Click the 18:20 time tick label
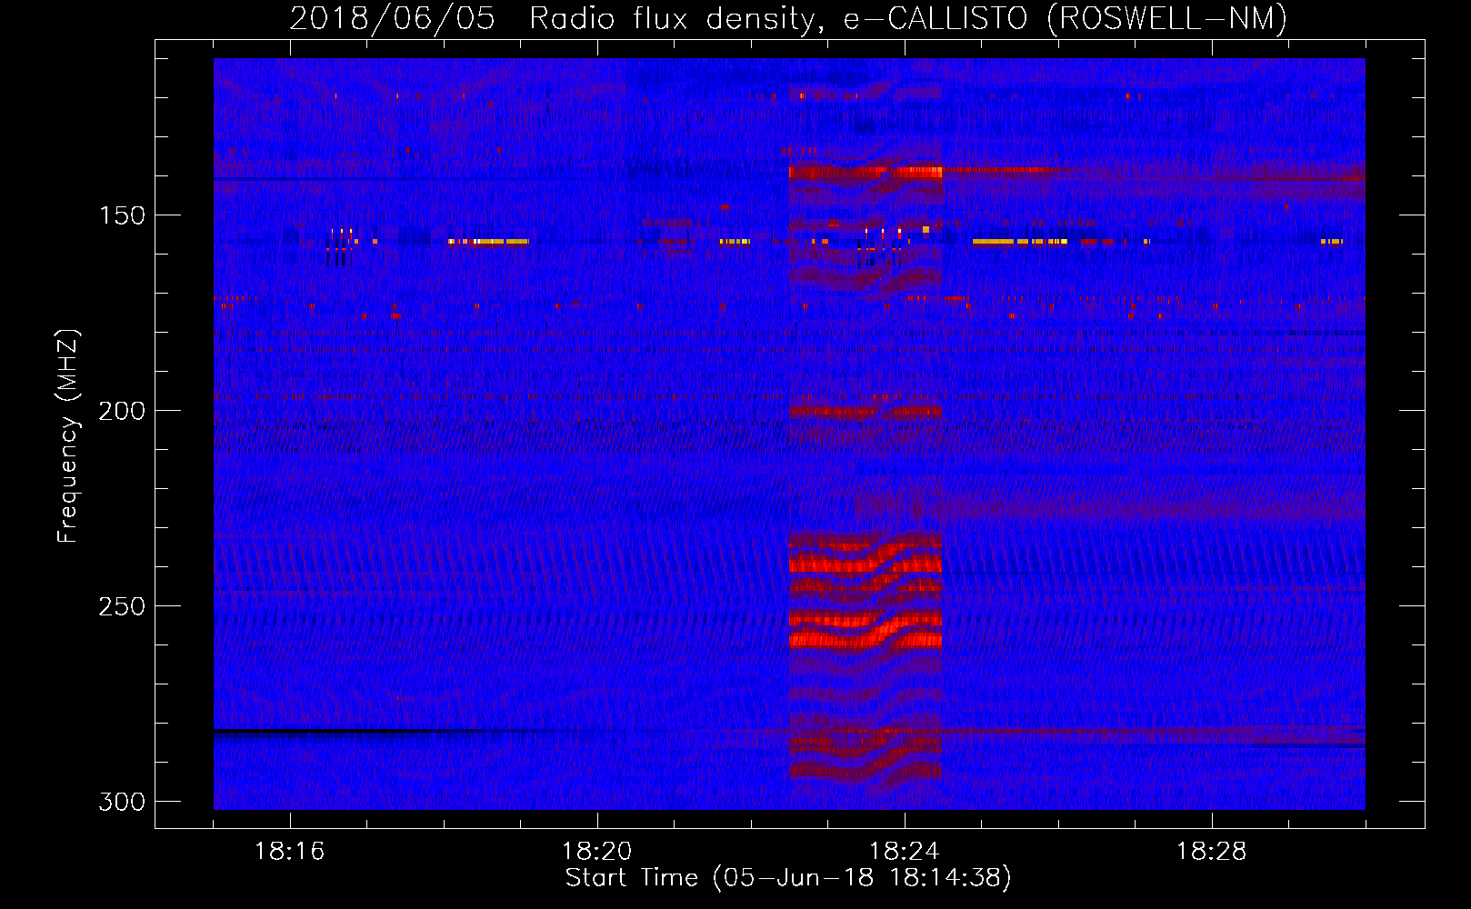This screenshot has width=1471, height=909. coord(597,852)
